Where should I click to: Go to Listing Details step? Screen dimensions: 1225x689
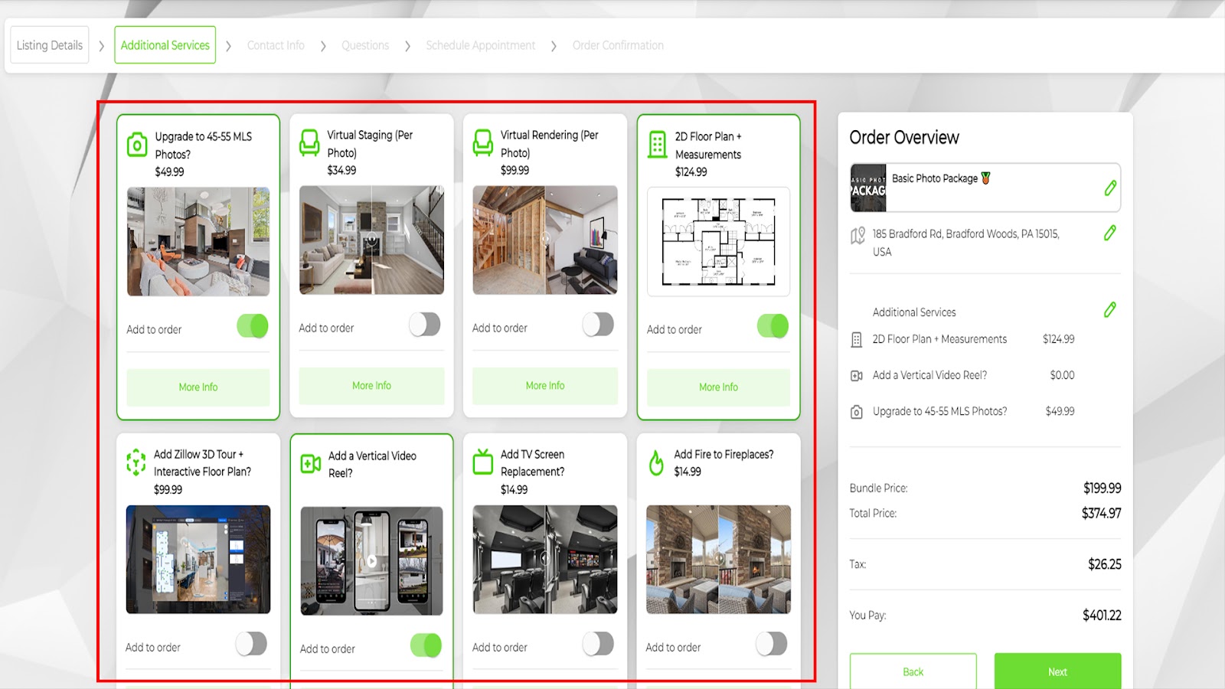(50, 45)
